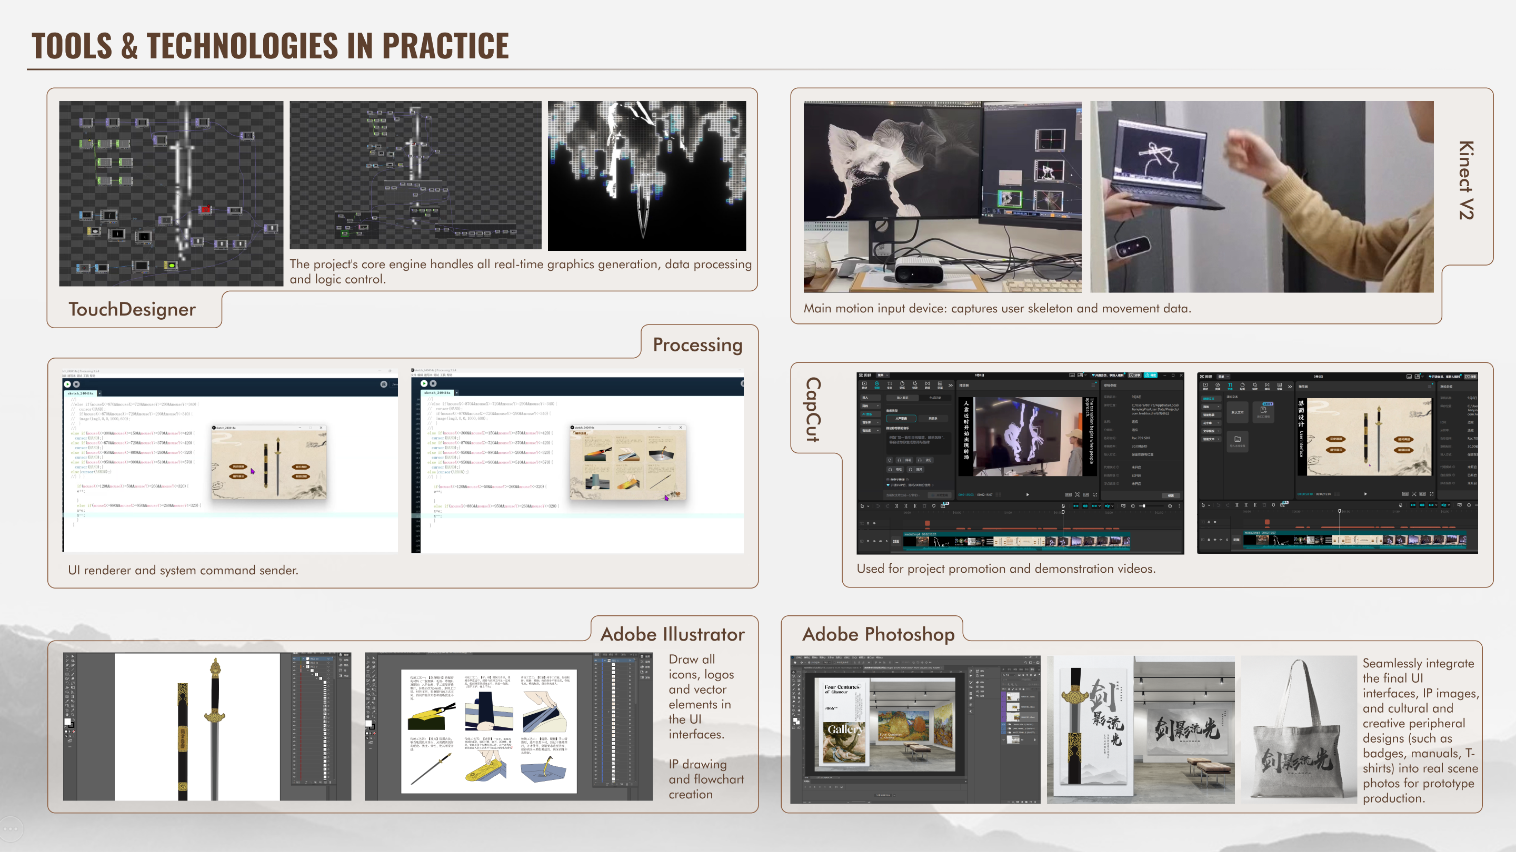Viewport: 1516px width, 852px height.
Task: Click Run button in left Processing window
Action: [x=68, y=384]
